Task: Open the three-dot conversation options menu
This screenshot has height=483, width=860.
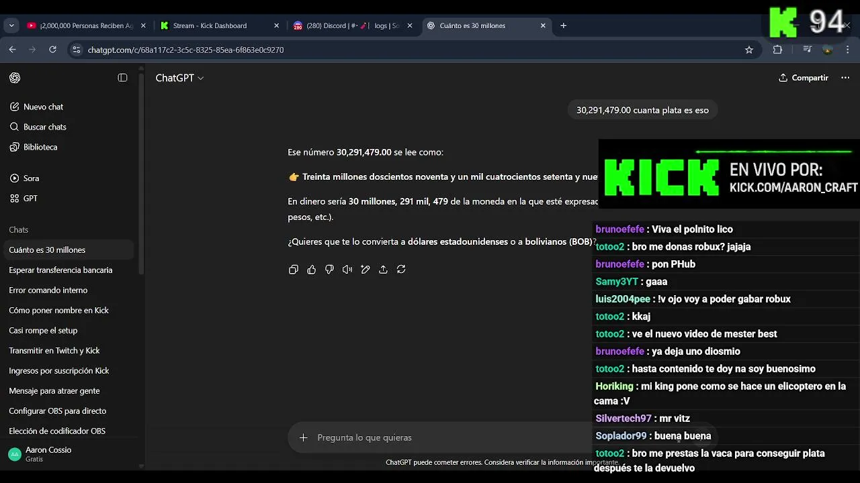Action: (845, 78)
